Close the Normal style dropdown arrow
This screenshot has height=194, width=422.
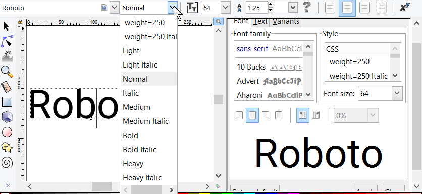(172, 8)
